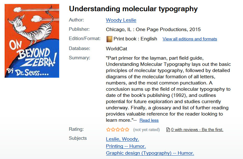Open the 'Printing -- Humor.' subject link
Image resolution: width=243 pixels, height=159 pixels.
tap(126, 146)
